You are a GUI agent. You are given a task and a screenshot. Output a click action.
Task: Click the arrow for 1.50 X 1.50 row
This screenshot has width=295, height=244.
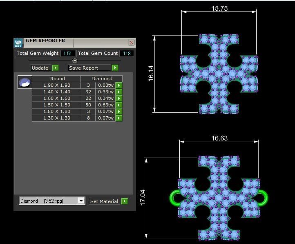point(119,105)
